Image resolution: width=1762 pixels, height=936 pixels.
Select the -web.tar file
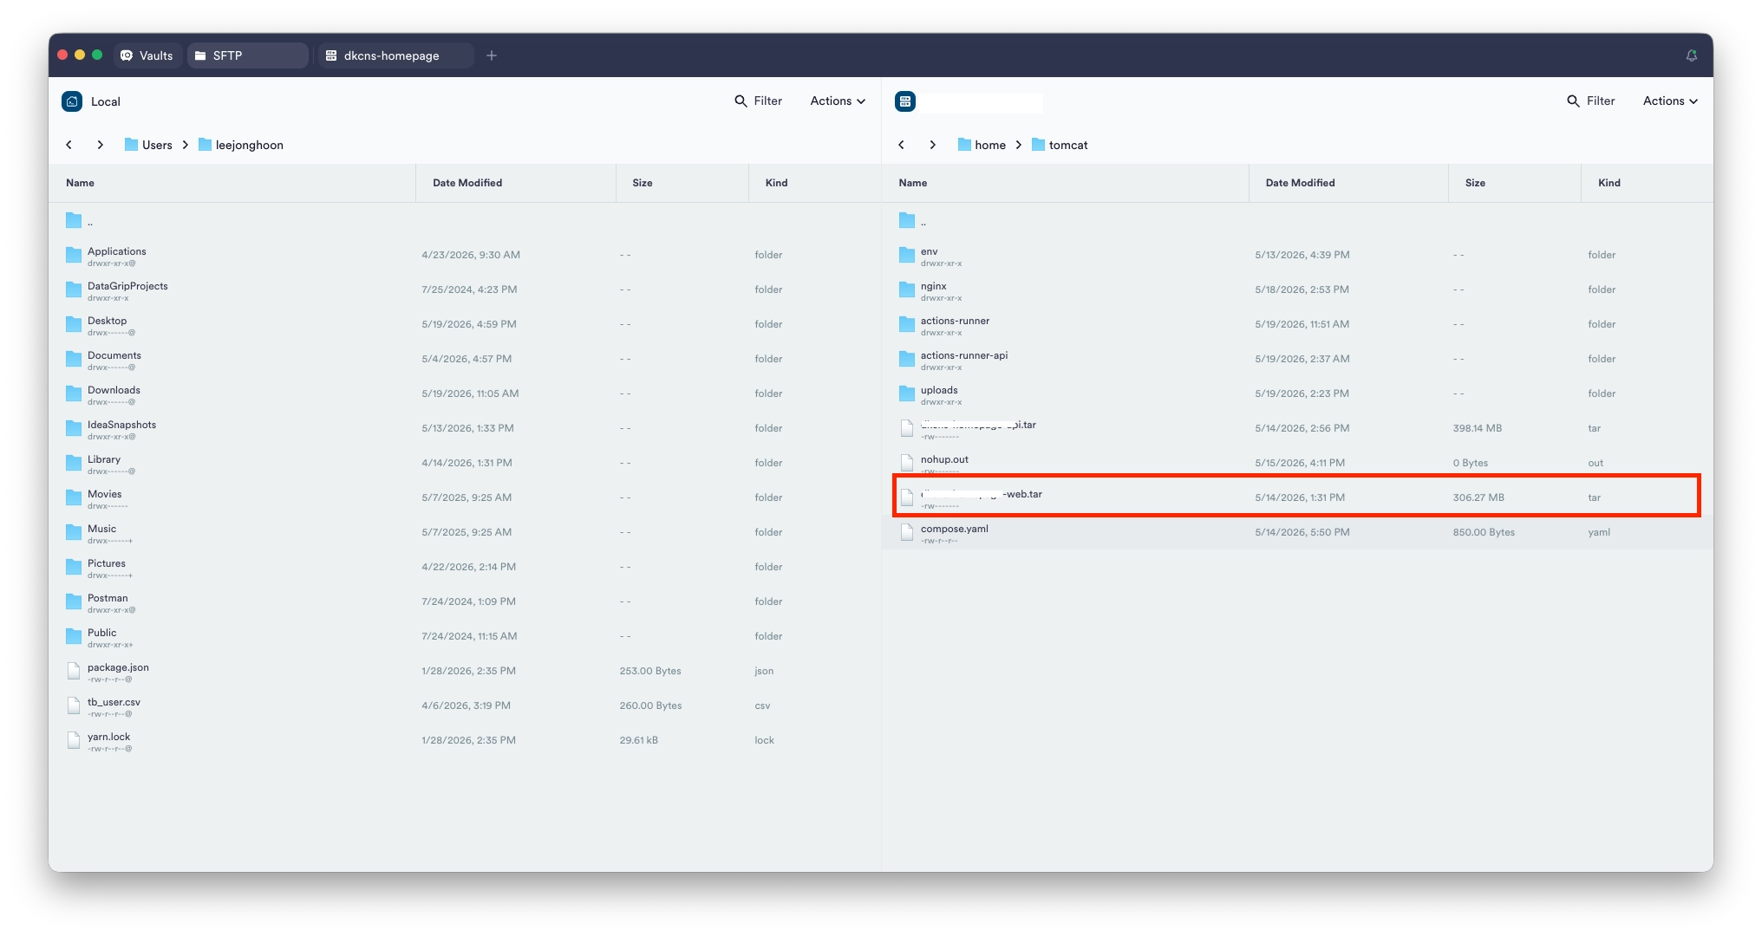(x=1297, y=497)
